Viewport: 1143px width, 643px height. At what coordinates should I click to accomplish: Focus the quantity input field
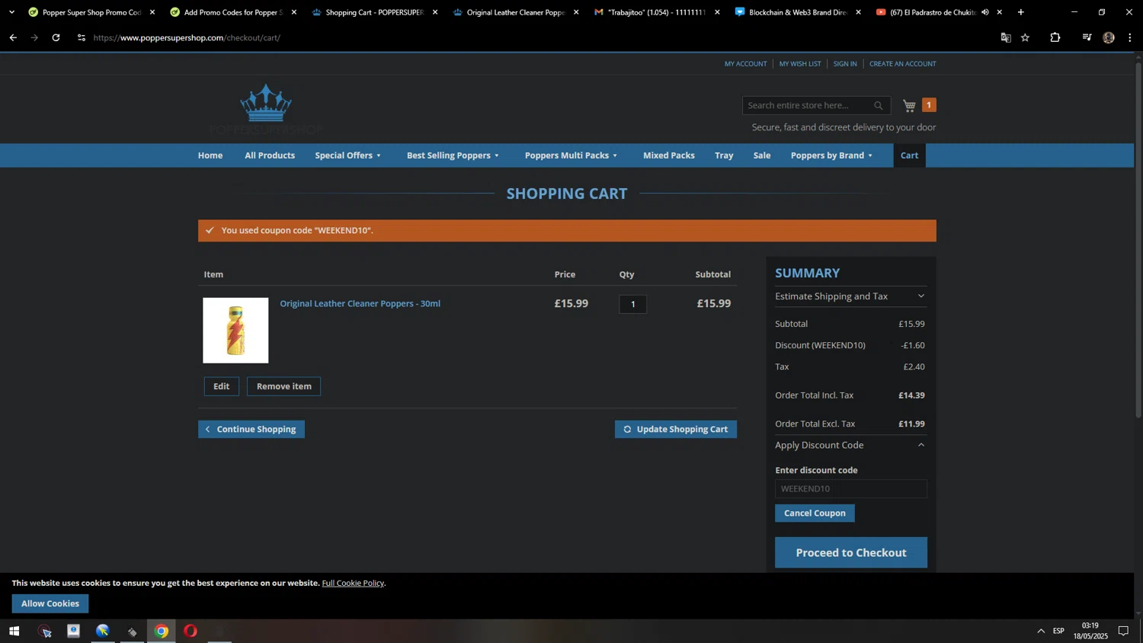pyautogui.click(x=633, y=304)
